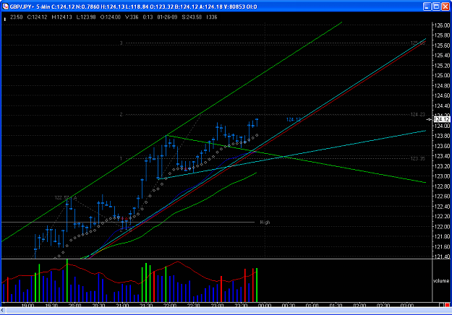Viewport: 452px width, 315px height.
Task: Click the 126.00 price axis label
Action: [x=442, y=25]
